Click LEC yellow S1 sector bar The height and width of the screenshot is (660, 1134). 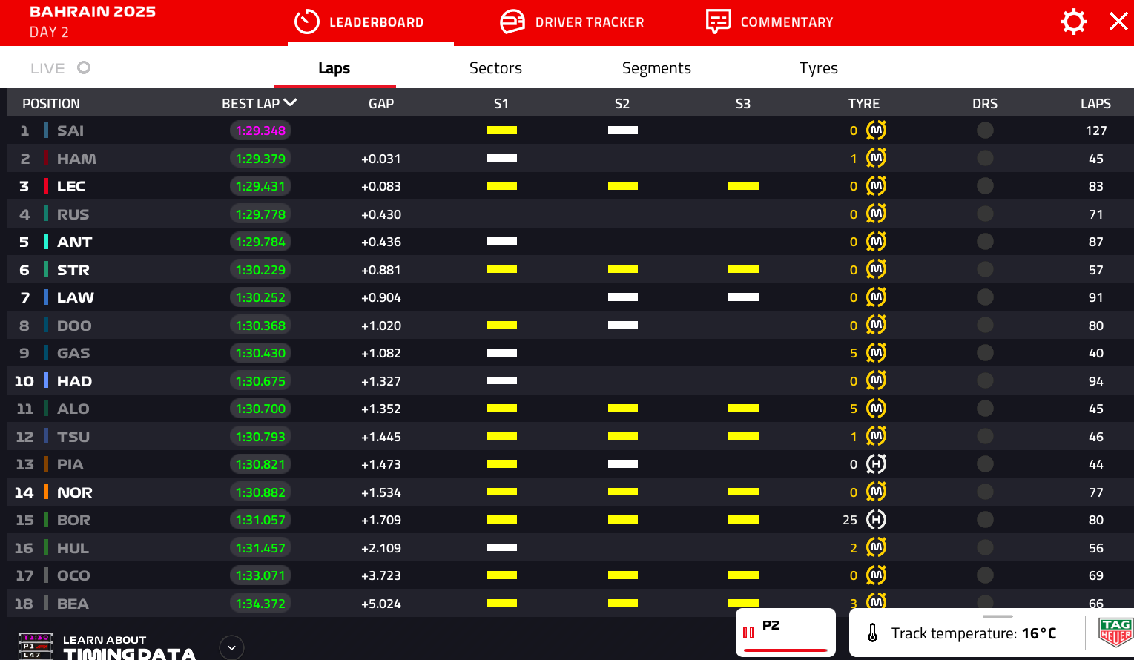[502, 186]
